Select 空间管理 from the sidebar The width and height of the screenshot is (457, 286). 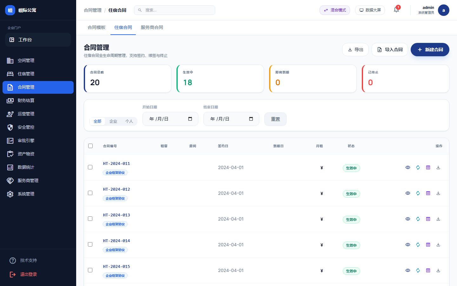click(x=26, y=60)
